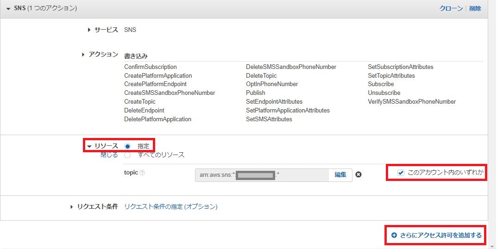This screenshot has height=249, width=497.
Task: Expand the アクション row
Action: click(x=83, y=55)
